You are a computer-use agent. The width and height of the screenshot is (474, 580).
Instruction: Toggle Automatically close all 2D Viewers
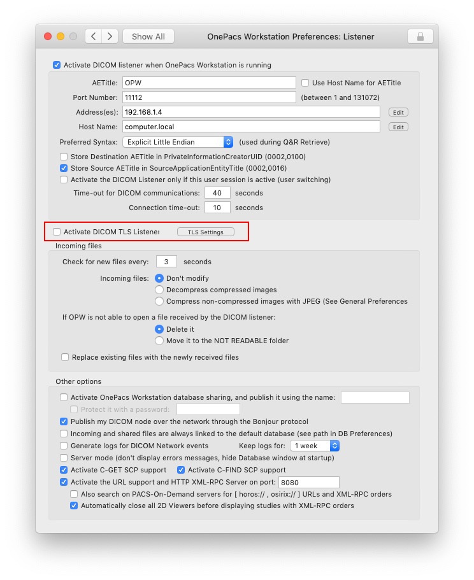[x=74, y=506]
